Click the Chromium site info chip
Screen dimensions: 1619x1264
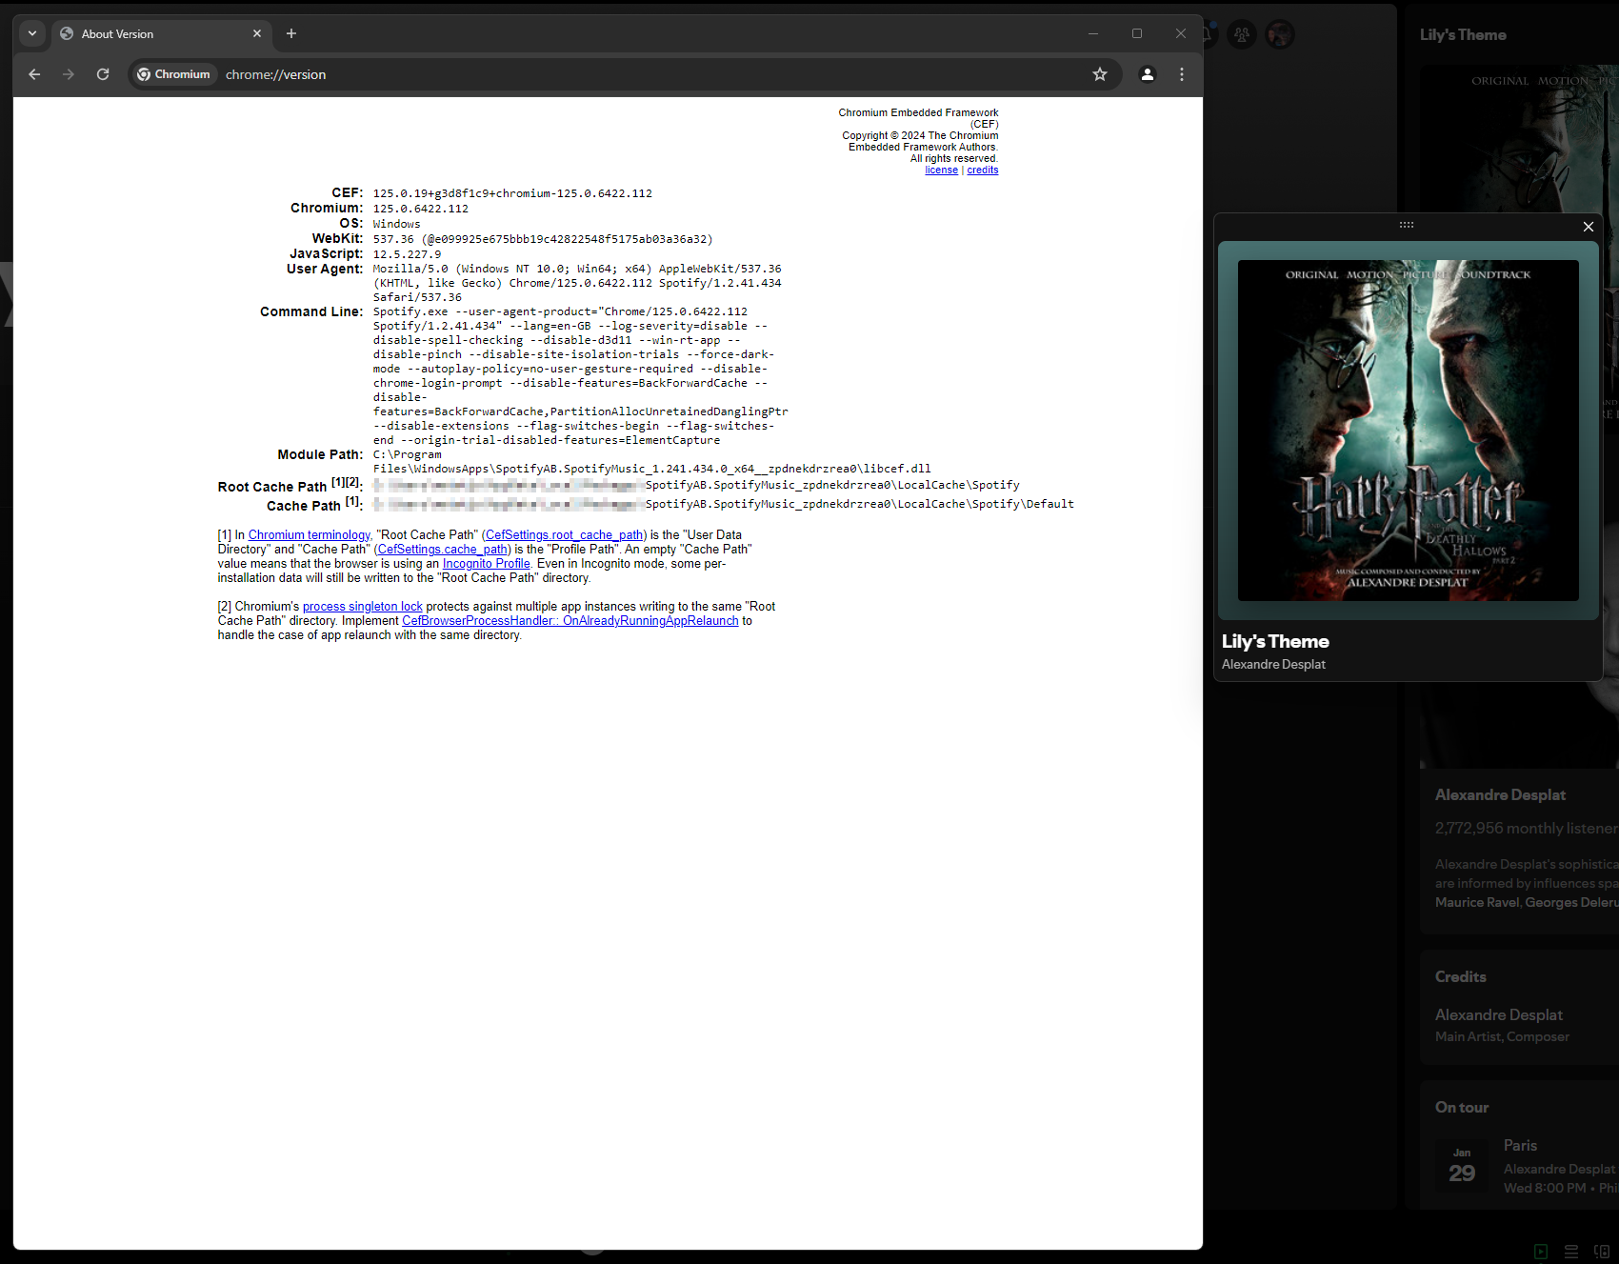click(173, 74)
